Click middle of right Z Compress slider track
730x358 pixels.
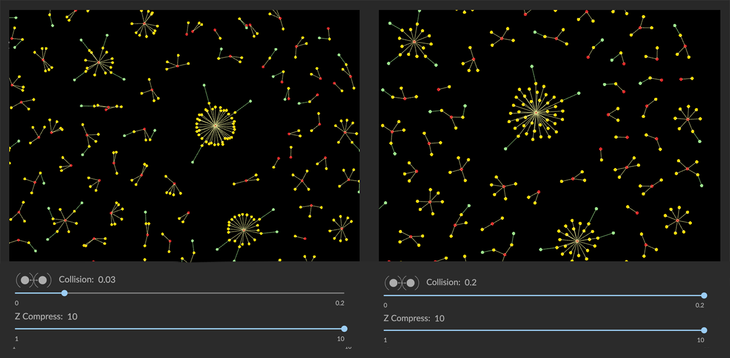point(544,330)
